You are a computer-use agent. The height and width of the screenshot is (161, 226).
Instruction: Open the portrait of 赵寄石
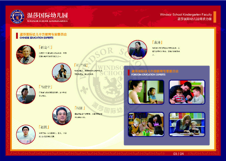click(x=26, y=55)
